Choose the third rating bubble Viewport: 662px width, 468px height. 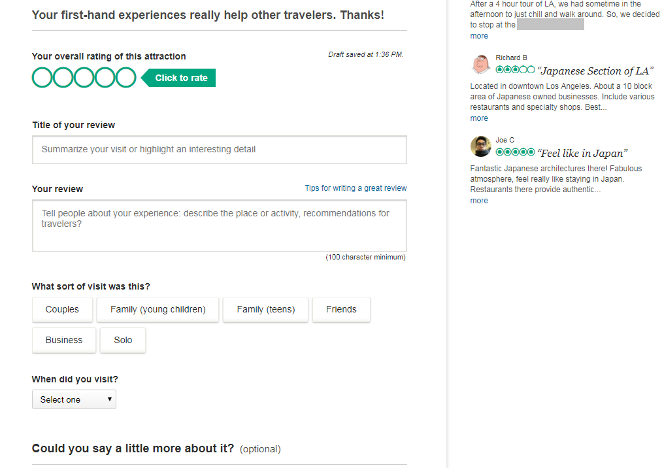[x=84, y=78]
